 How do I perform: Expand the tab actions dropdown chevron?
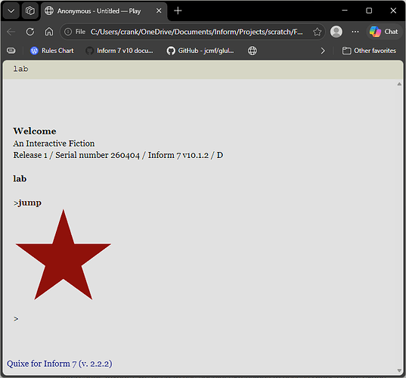pos(11,11)
